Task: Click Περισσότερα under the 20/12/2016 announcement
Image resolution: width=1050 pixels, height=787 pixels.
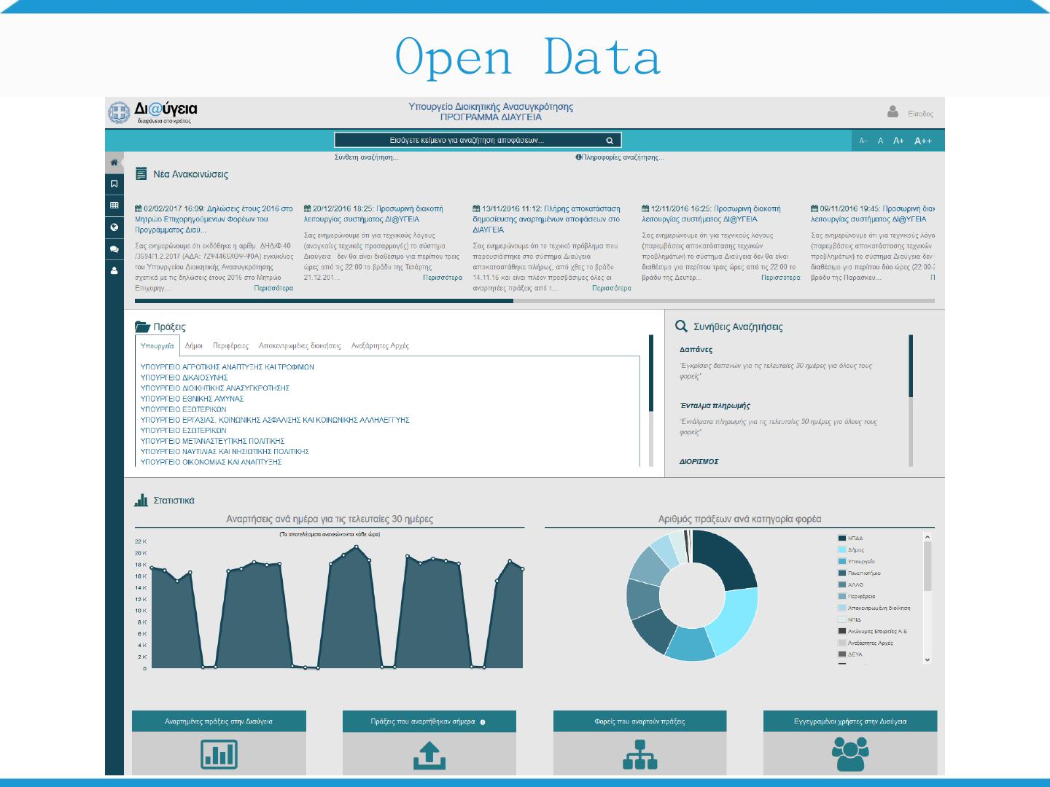Action: [443, 278]
